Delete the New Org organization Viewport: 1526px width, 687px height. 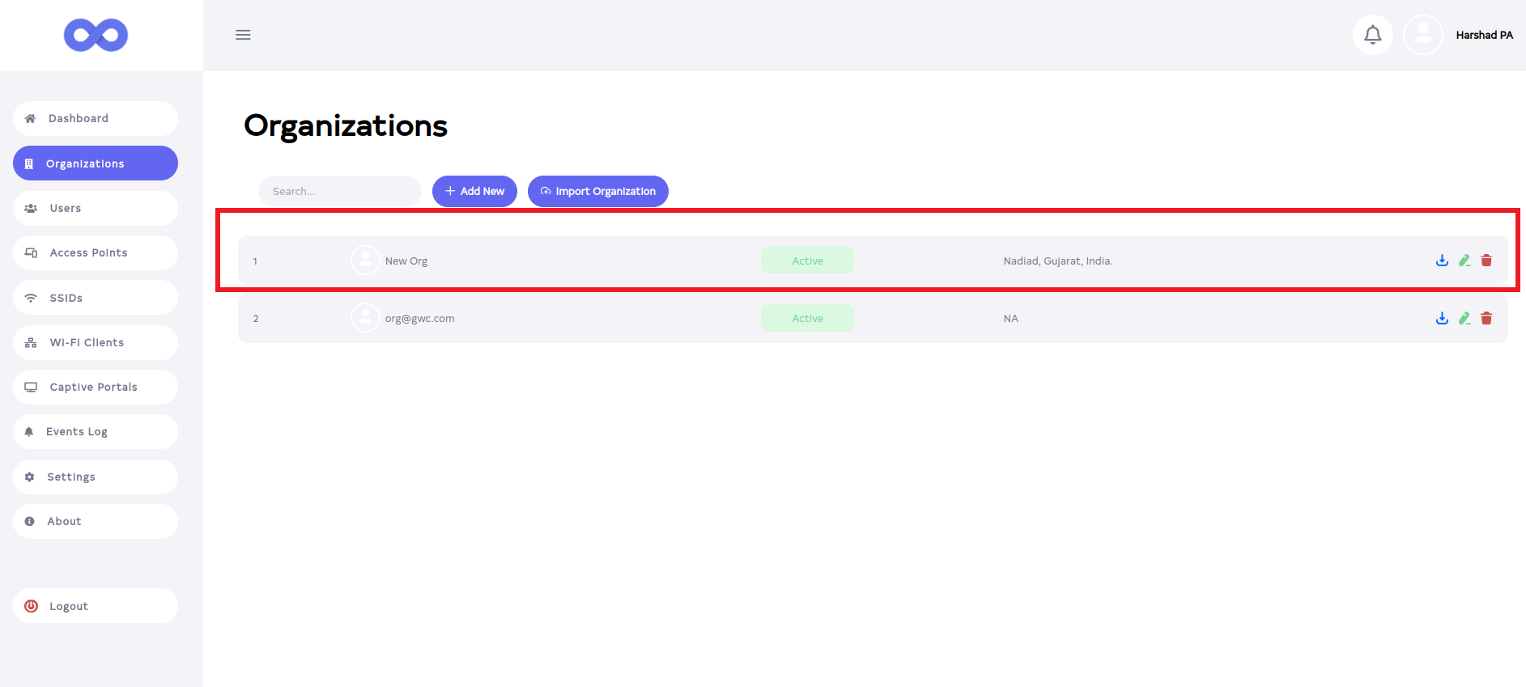point(1486,261)
